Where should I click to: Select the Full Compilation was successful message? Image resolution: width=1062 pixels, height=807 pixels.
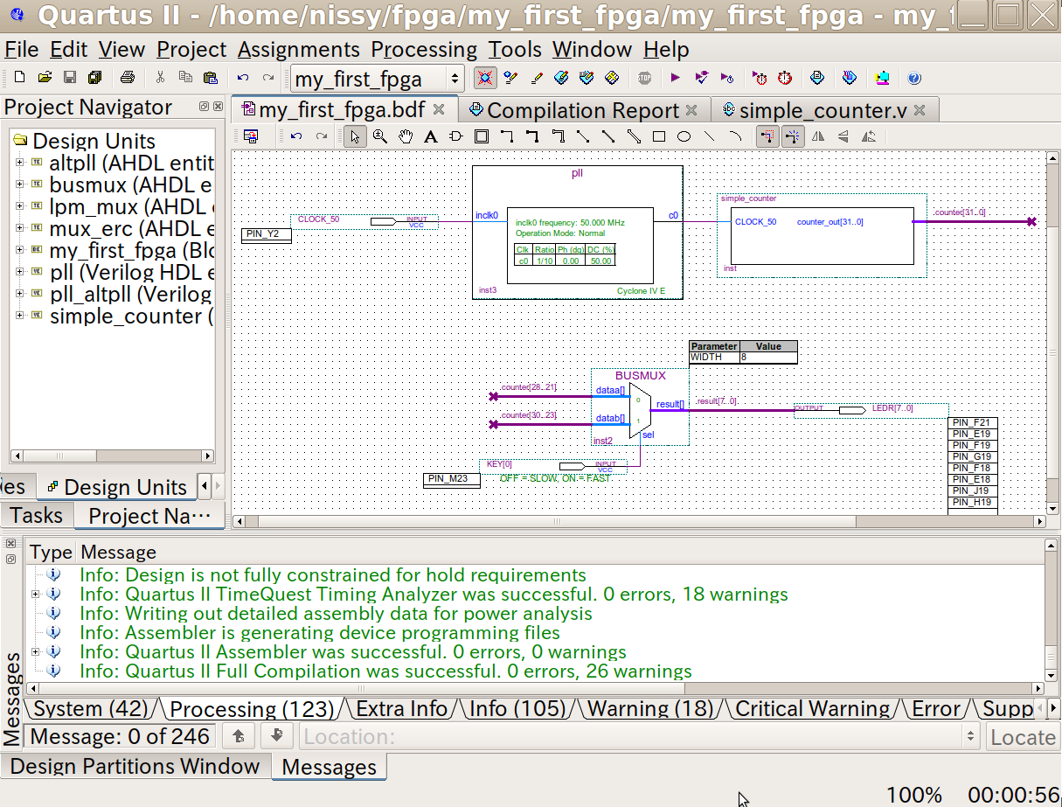pos(385,671)
